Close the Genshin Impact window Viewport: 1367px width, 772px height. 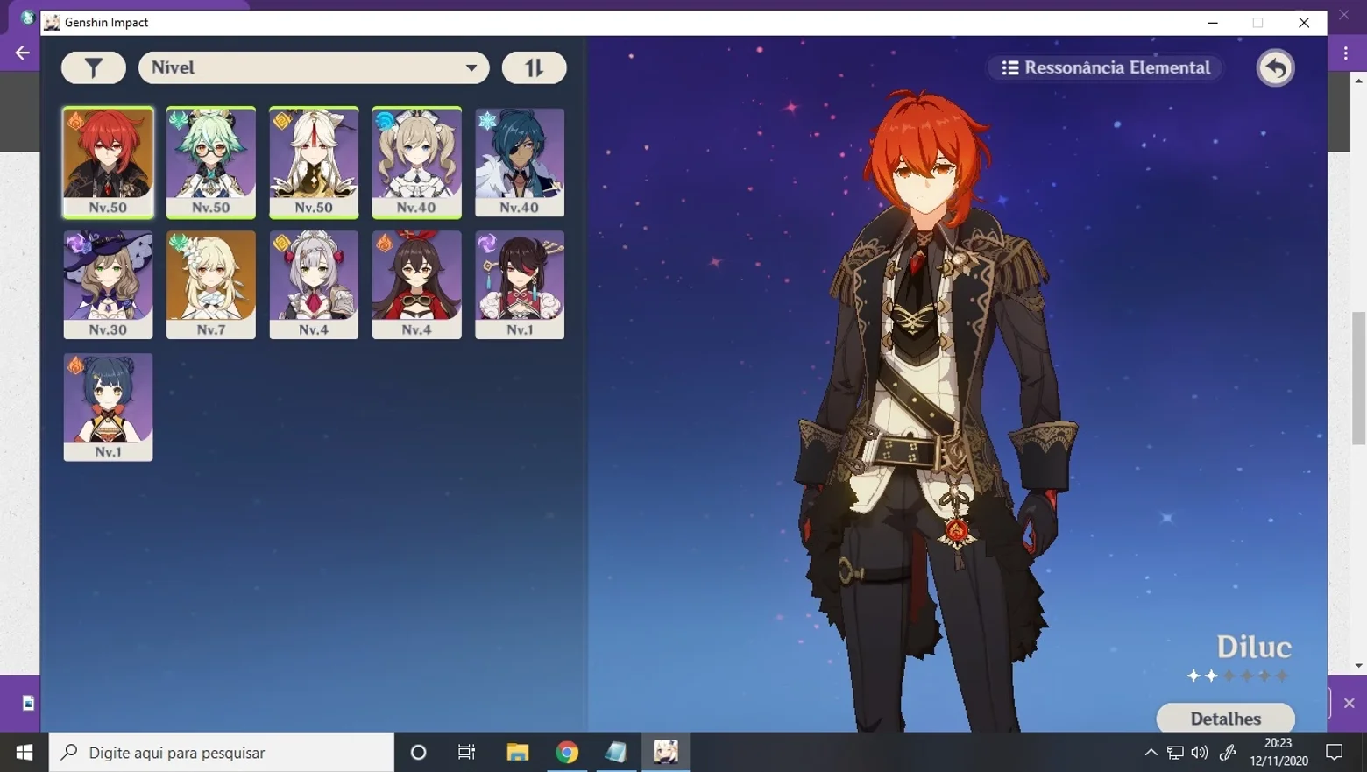(x=1304, y=23)
